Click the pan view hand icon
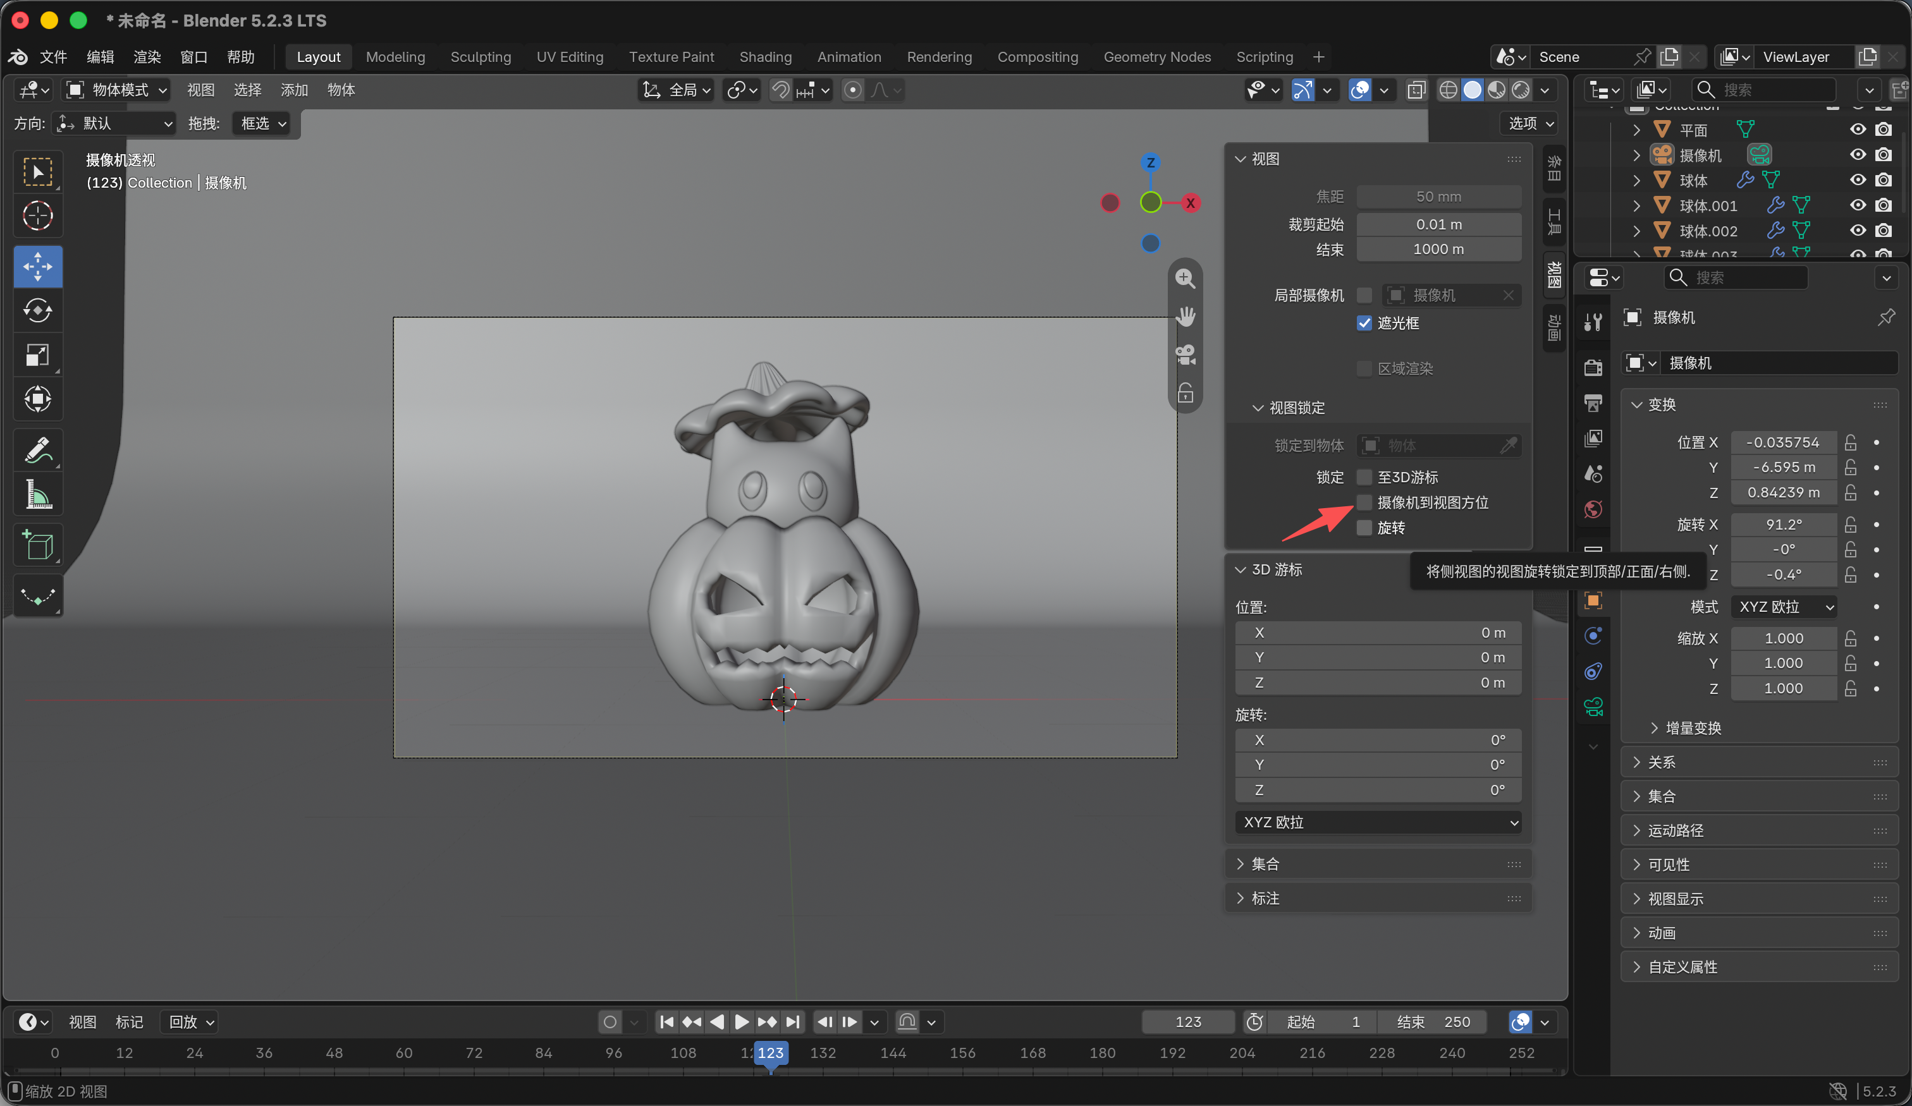The height and width of the screenshot is (1106, 1912). tap(1184, 317)
